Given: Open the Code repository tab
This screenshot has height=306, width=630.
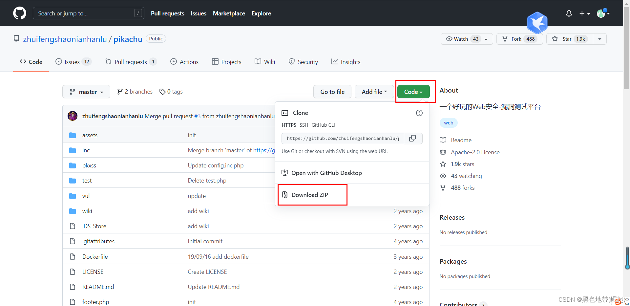Looking at the screenshot, I should (31, 62).
